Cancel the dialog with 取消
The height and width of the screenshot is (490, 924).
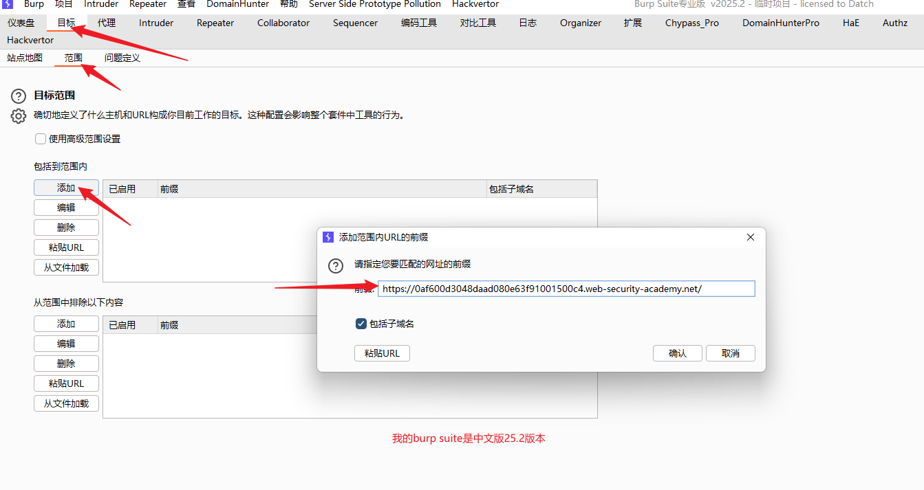click(731, 353)
